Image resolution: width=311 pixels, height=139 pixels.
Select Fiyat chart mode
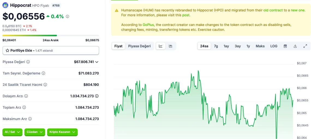pos(118,46)
